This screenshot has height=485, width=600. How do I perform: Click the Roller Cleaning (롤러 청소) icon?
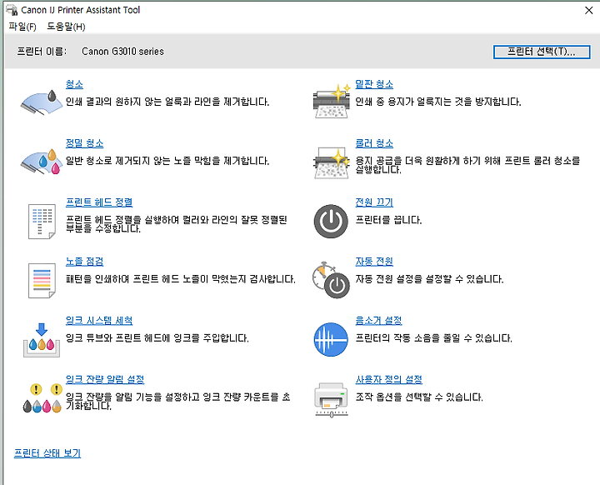(x=332, y=162)
